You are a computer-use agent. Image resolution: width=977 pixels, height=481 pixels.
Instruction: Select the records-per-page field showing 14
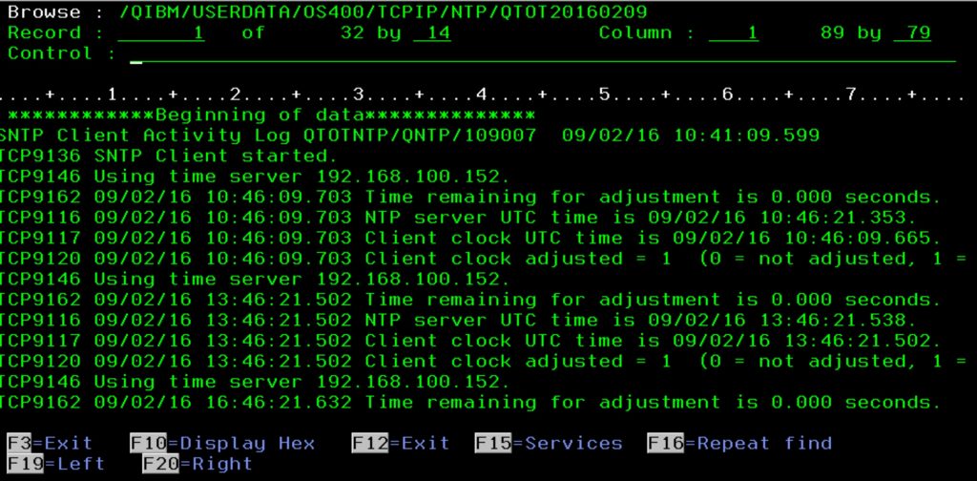point(433,33)
